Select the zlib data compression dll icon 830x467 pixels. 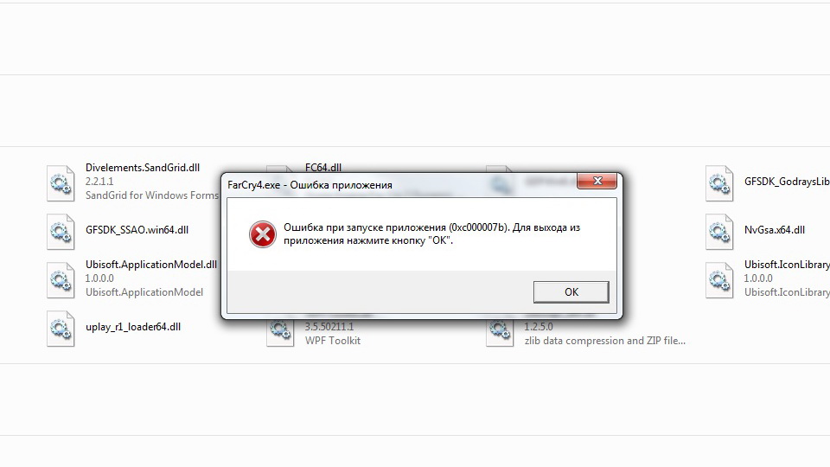[500, 332]
